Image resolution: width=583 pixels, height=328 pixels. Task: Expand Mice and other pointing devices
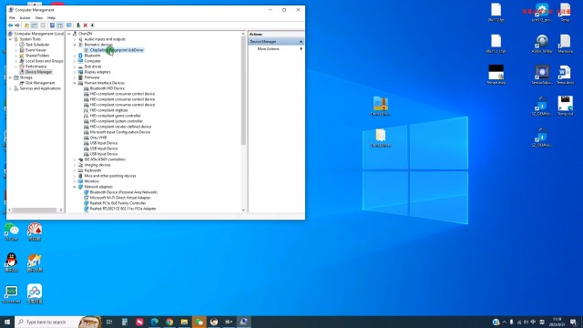click(75, 176)
